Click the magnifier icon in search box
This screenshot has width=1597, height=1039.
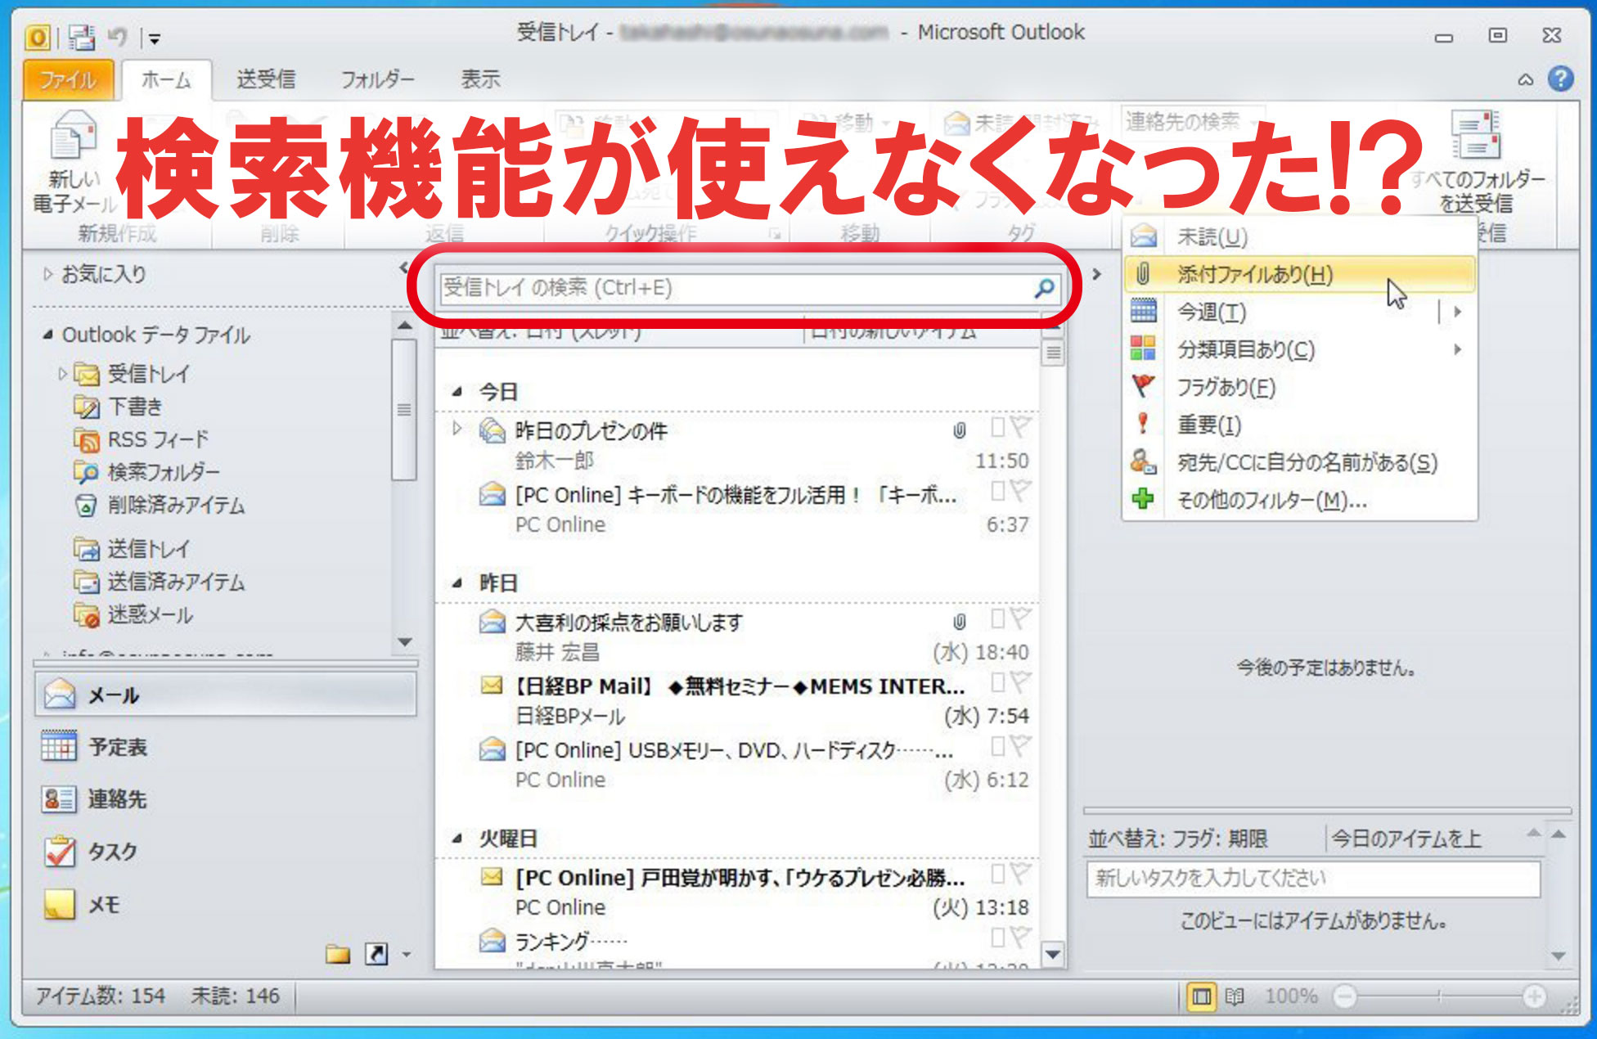(1044, 288)
